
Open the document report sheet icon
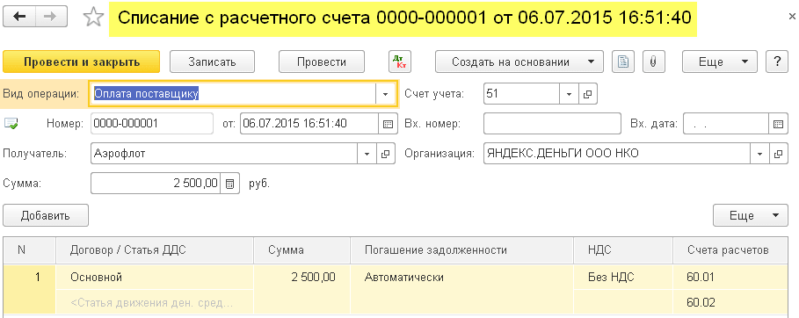click(x=623, y=61)
